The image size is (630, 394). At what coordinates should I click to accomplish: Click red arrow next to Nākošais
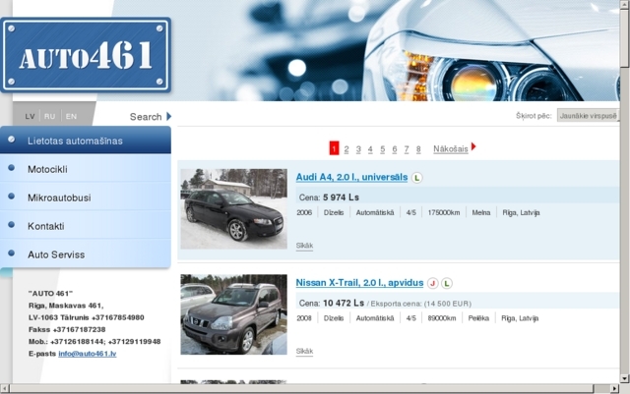pos(473,146)
